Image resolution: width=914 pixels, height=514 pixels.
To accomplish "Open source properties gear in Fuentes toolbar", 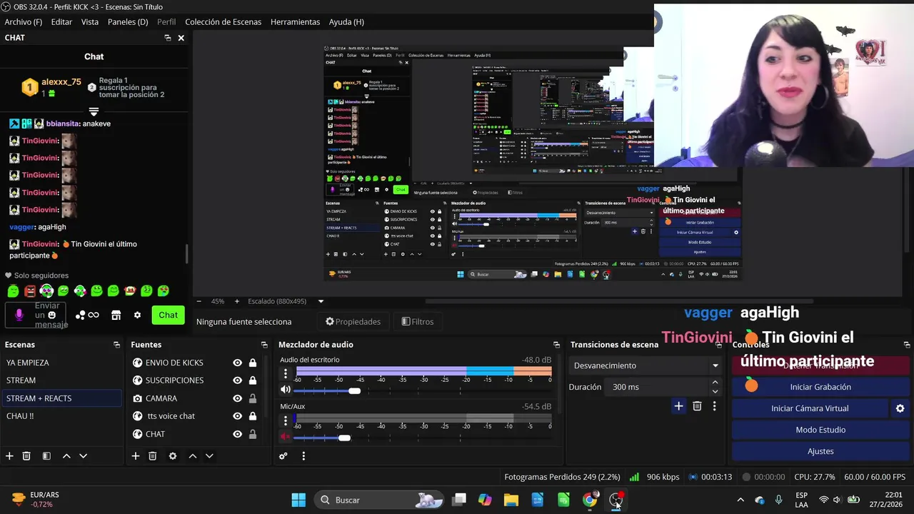I will click(172, 456).
